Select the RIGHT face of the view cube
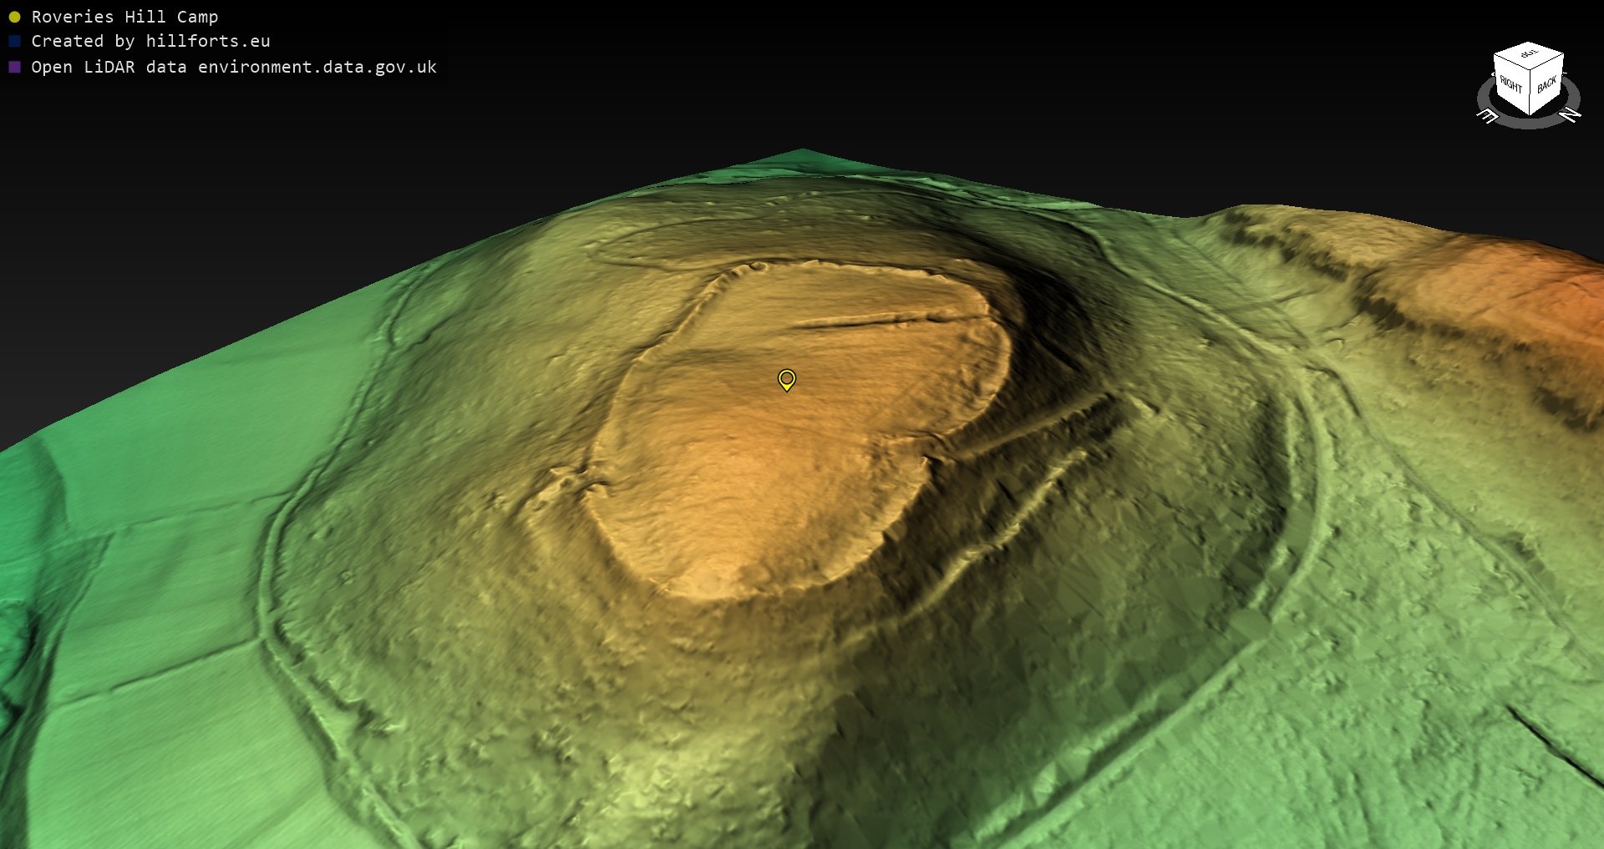 (x=1510, y=84)
